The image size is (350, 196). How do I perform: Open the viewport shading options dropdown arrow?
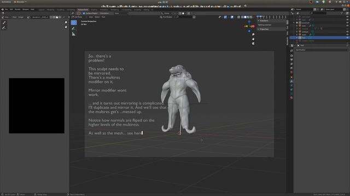coord(254,17)
